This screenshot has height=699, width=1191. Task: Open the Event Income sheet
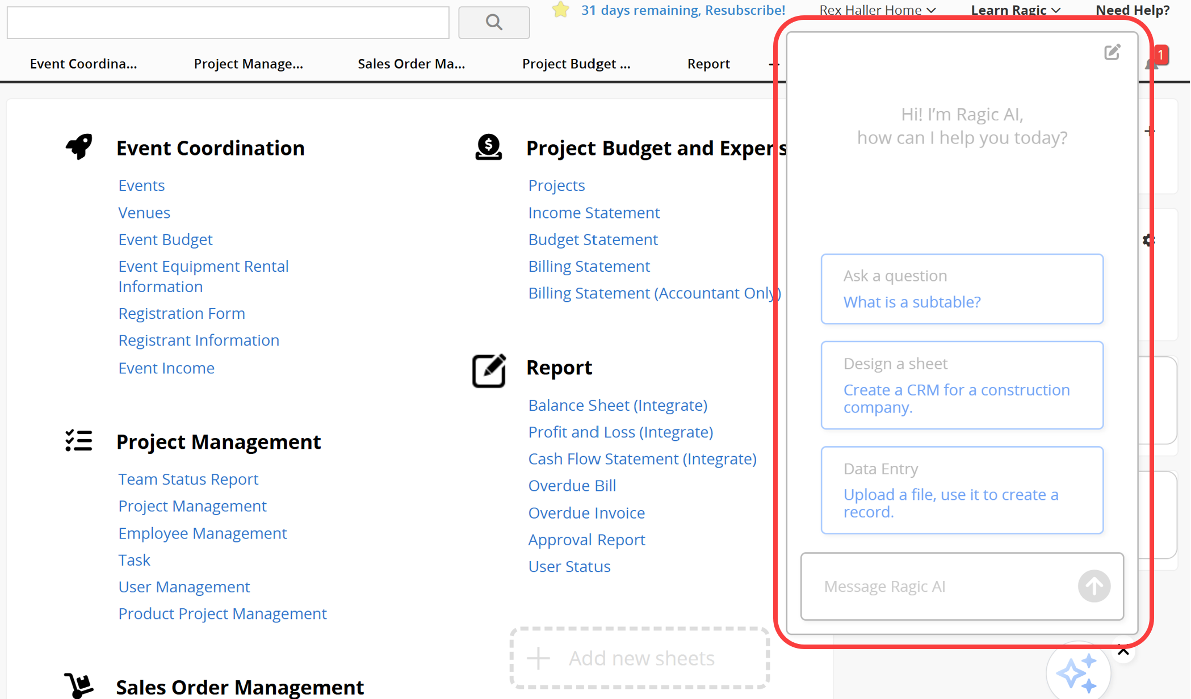tap(166, 368)
